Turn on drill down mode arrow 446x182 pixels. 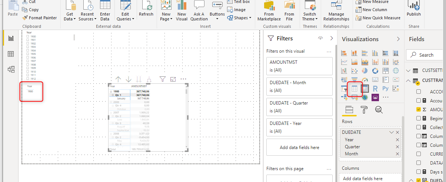click(129, 79)
